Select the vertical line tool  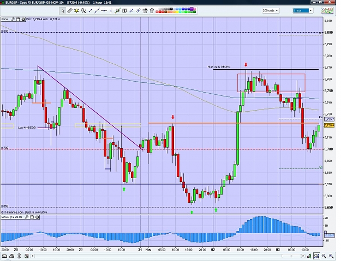[x=111, y=10]
